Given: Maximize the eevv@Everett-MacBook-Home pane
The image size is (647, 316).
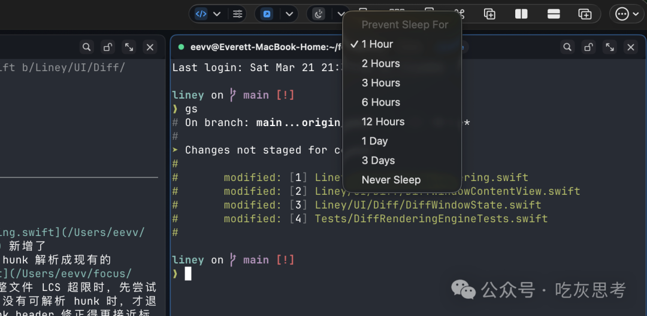Looking at the screenshot, I should click(x=610, y=47).
